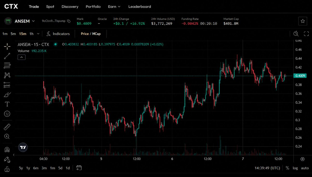312x177 pixels.
Task: Click the 24h Volume $3,772,269 value
Action: click(162, 24)
